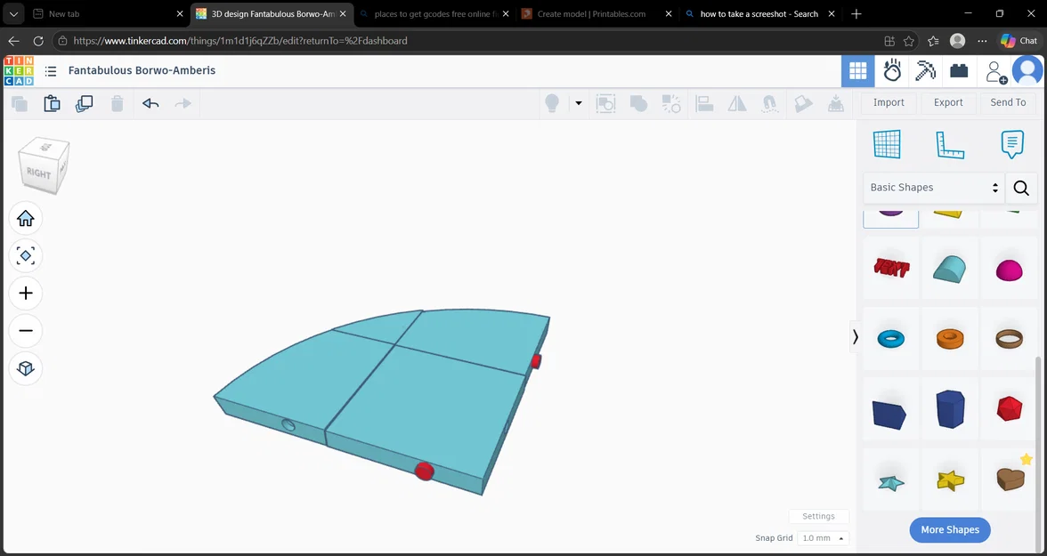Click the Mirror tool icon
This screenshot has height=556, width=1047.
(737, 103)
